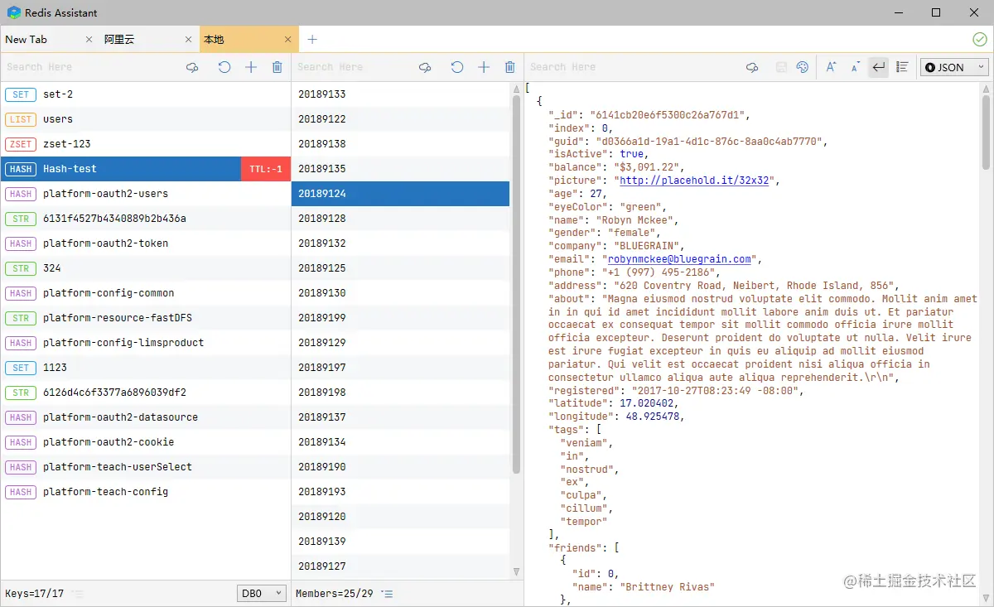Select the platform-oauth2-token key

click(x=145, y=243)
